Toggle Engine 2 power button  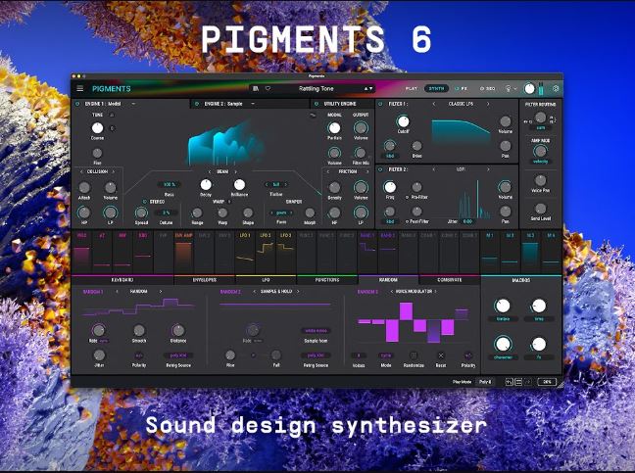tap(197, 104)
